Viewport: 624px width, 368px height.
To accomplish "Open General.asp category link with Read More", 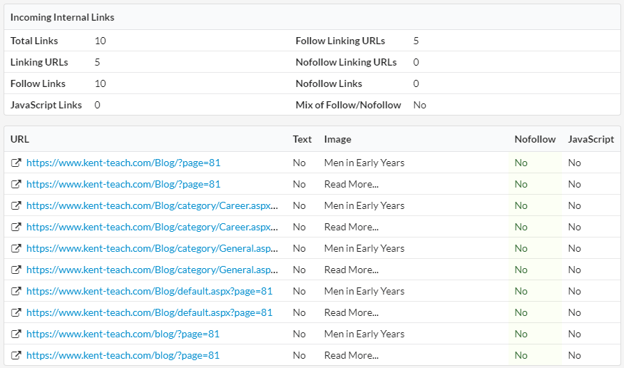I will point(152,270).
